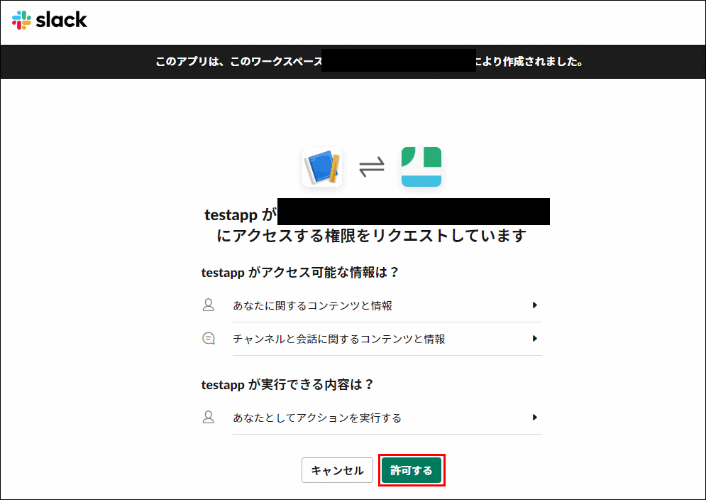Click the キャンセル button
Image resolution: width=706 pixels, height=500 pixels.
click(x=337, y=470)
